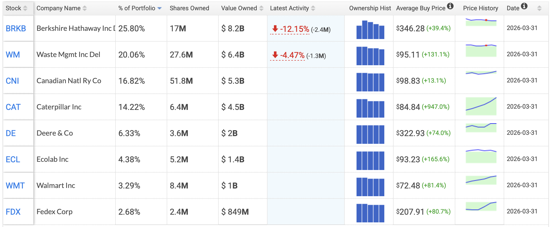Click the 'Ecolab Inc' company name
551x227 pixels.
coord(52,159)
